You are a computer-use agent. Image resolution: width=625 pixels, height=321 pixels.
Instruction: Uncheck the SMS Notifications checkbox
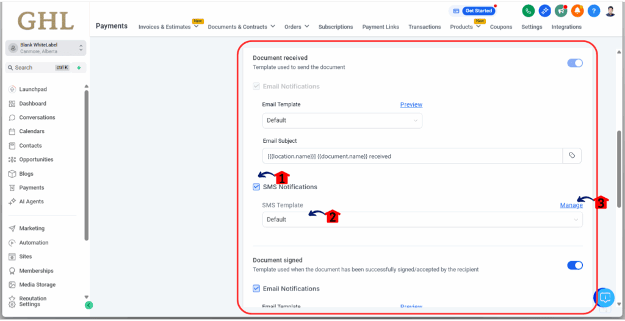click(x=256, y=187)
